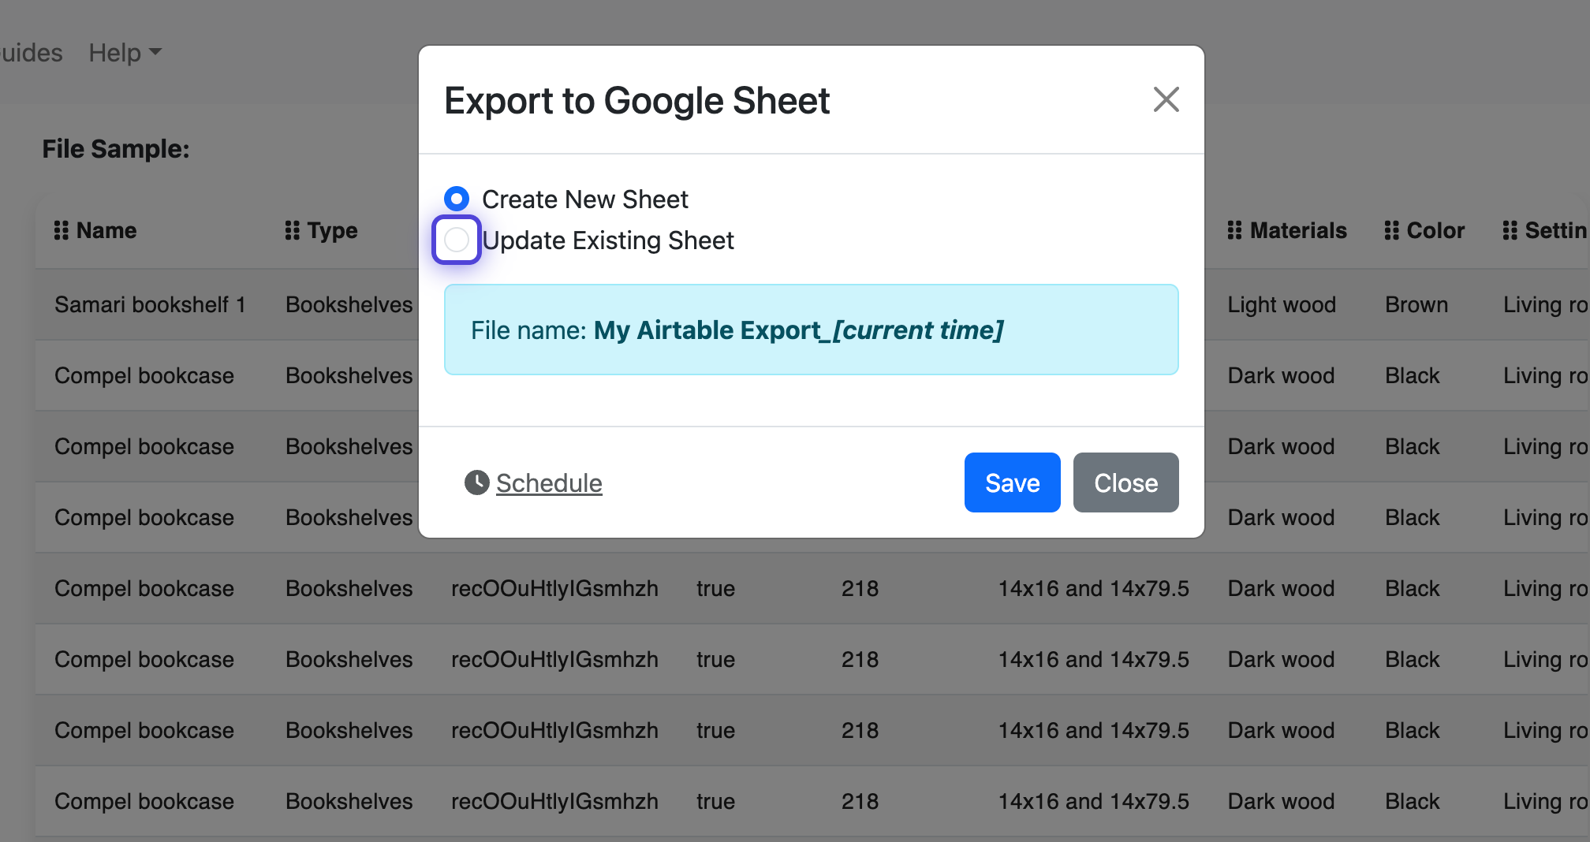The width and height of the screenshot is (1590, 842).
Task: Click the grip icon on Setting column
Action: [x=1510, y=230]
